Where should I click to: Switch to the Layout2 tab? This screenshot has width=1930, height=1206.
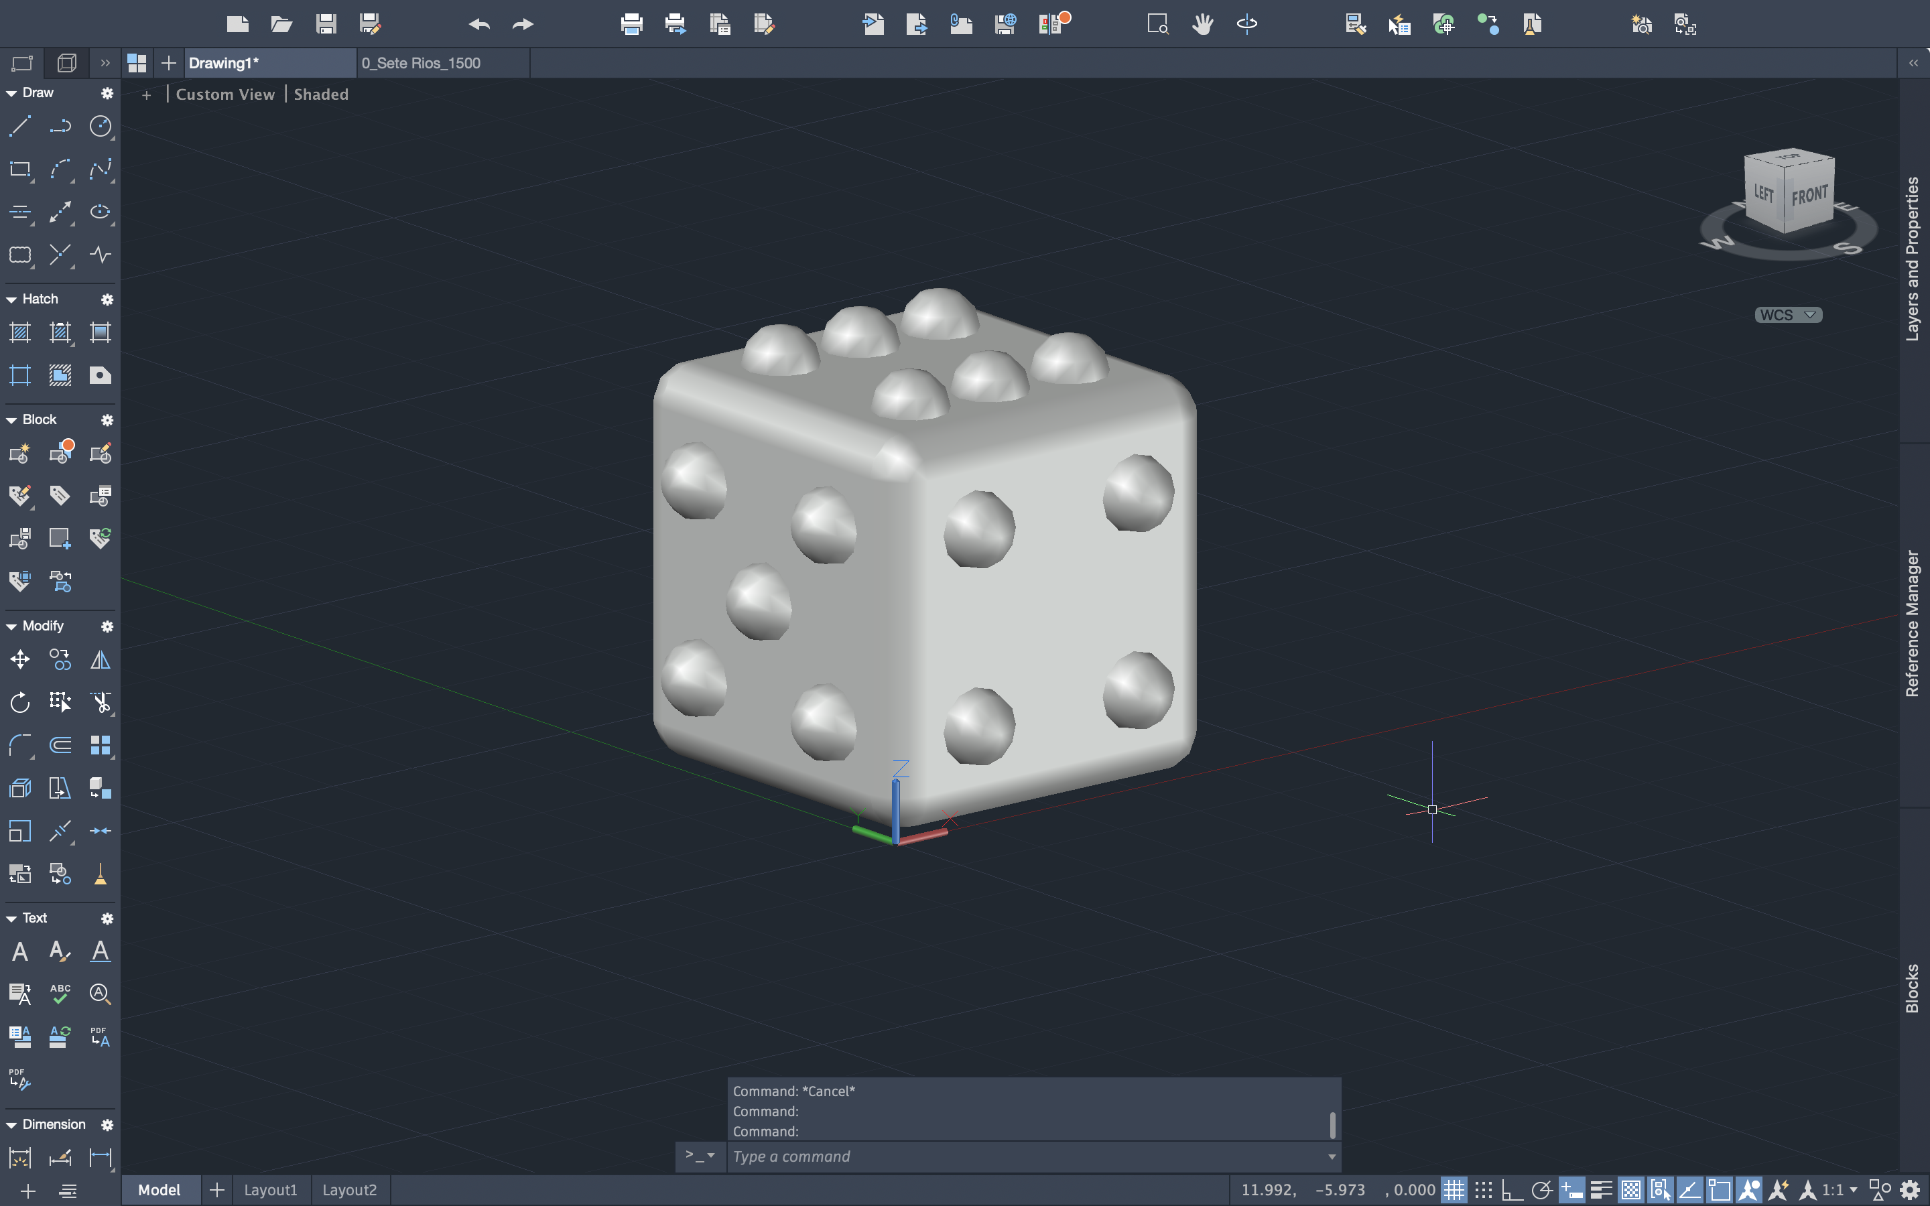349,1190
